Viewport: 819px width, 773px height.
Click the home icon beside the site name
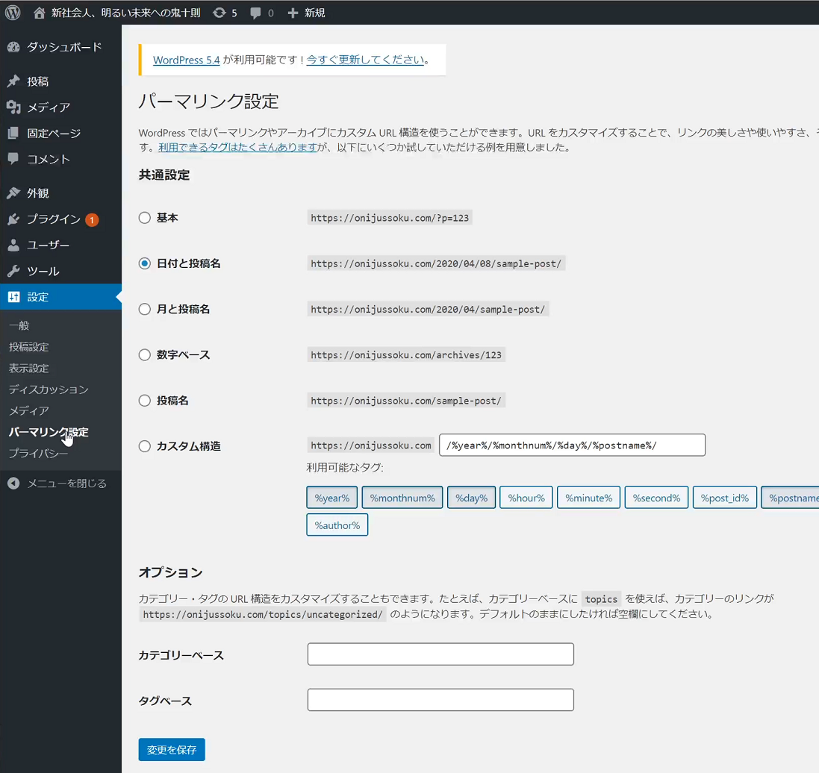[39, 13]
